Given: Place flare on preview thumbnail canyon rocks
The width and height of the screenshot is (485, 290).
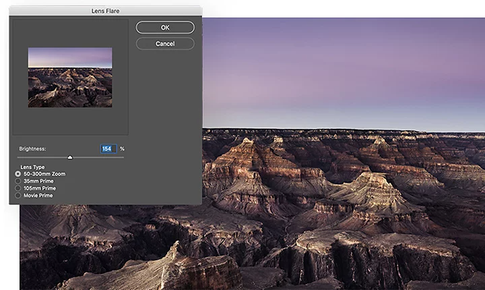Looking at the screenshot, I should click(x=70, y=91).
